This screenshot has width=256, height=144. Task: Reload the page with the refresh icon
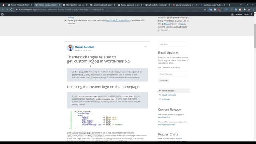[x=12, y=10]
